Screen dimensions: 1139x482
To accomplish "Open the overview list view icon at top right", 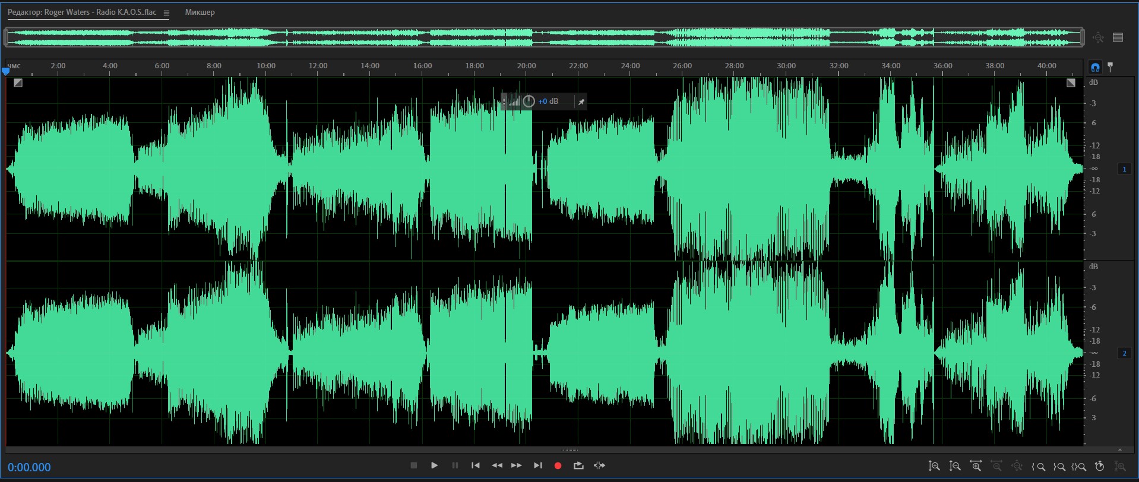I will click(x=1118, y=37).
